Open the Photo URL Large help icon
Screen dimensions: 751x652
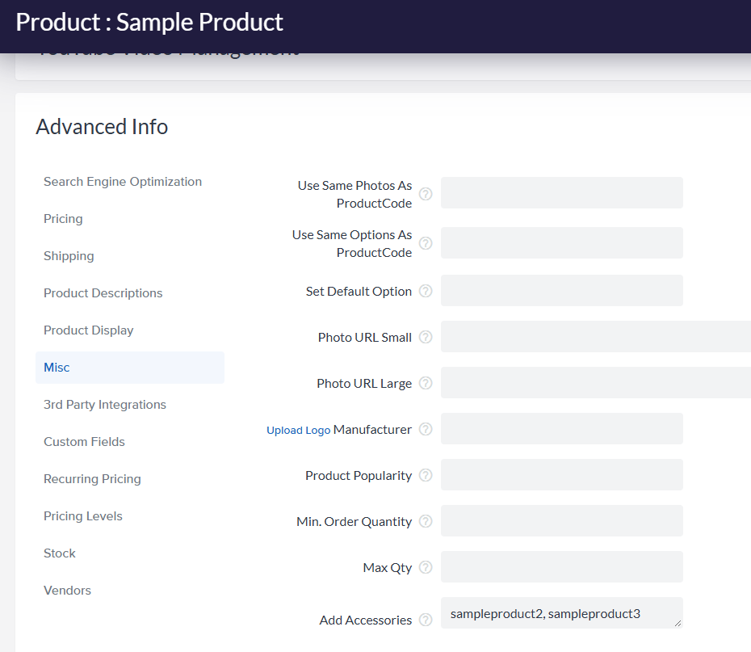[x=425, y=383]
